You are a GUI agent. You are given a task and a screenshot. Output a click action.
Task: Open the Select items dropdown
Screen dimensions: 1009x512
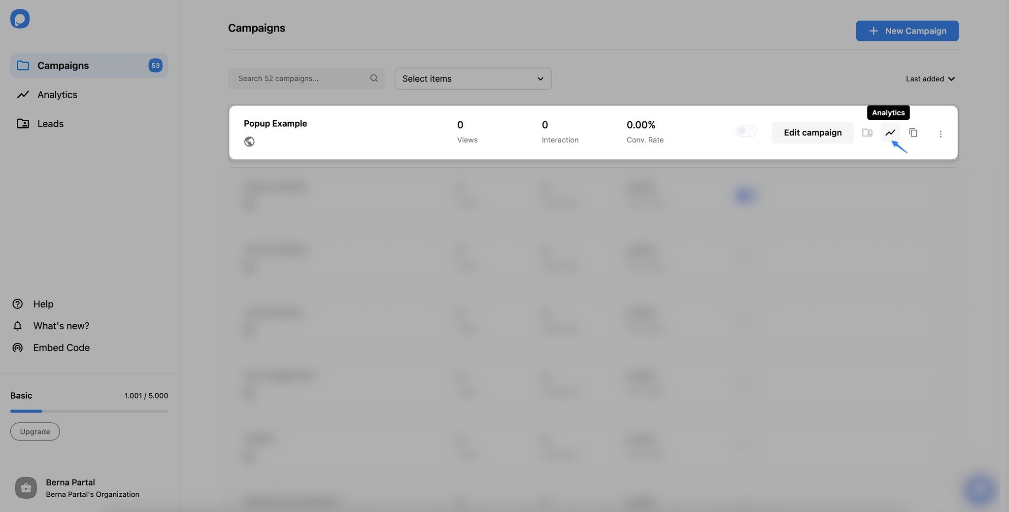(x=473, y=79)
